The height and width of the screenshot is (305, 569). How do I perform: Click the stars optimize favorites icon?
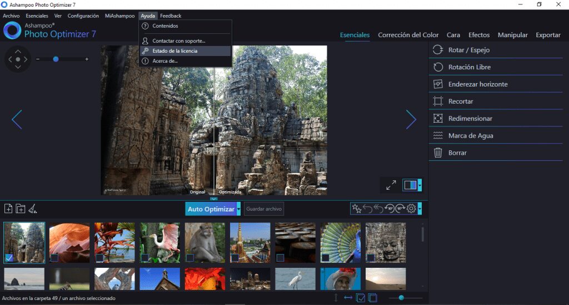point(357,209)
